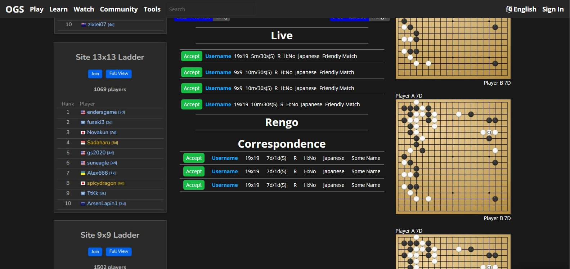
Task: Open Full View of Site 9x9 Ladder
Action: (x=118, y=251)
